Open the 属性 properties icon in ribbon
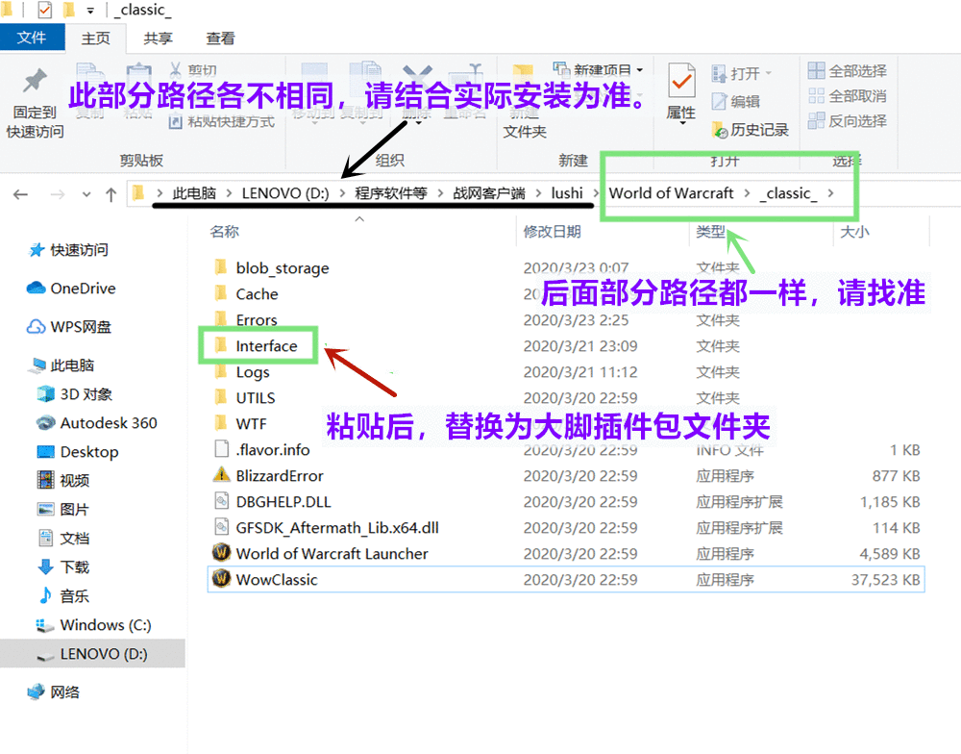Screen dimensions: 961x754 pyautogui.click(x=681, y=85)
